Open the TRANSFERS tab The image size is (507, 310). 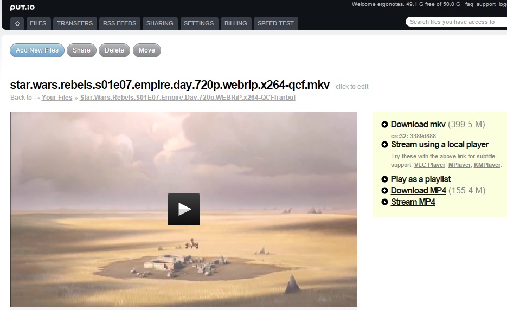(x=75, y=23)
